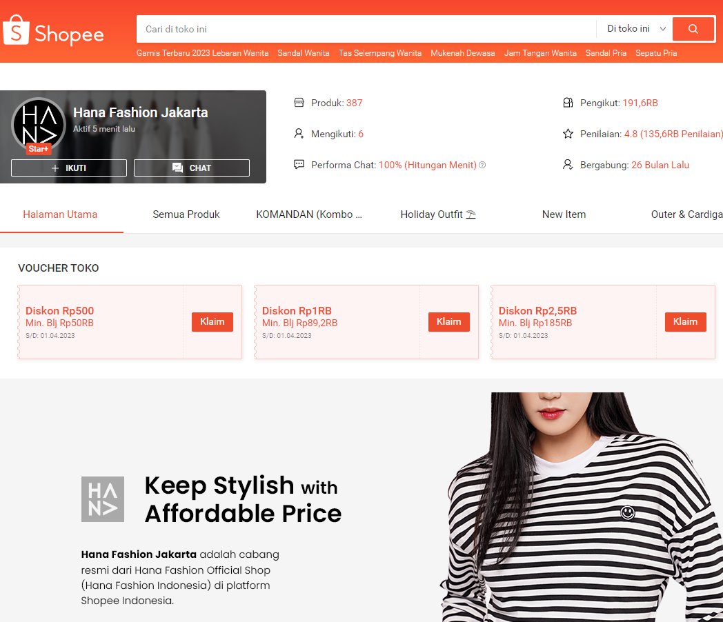
Task: Click "Min. Blj Rp185RB" voucher text
Action: (x=535, y=323)
